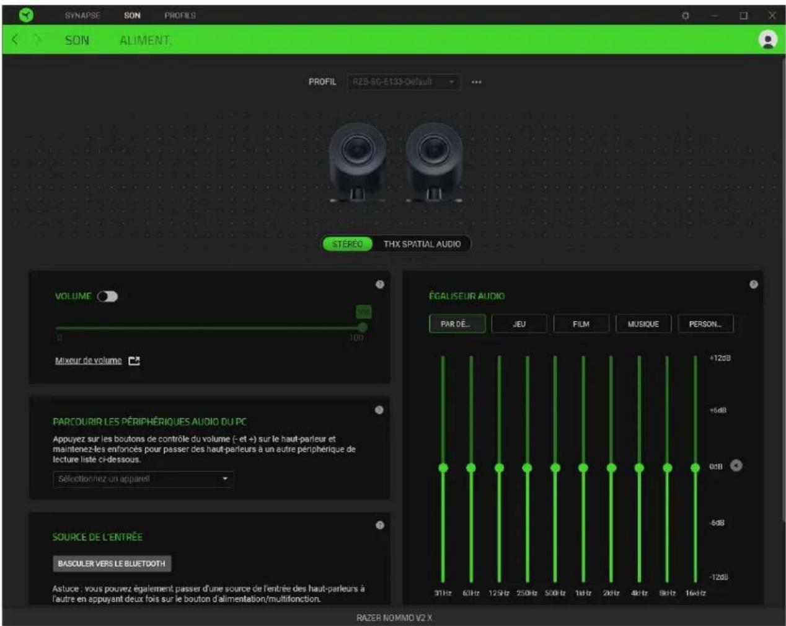Click the SOURCE DE L'ENTRÉE heading

pyautogui.click(x=97, y=537)
